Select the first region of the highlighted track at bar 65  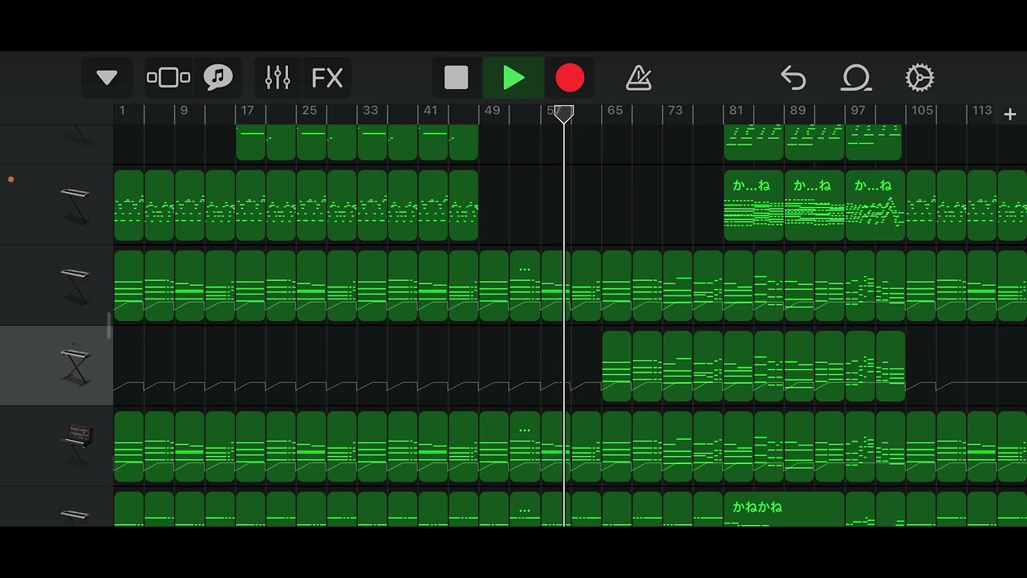click(616, 365)
